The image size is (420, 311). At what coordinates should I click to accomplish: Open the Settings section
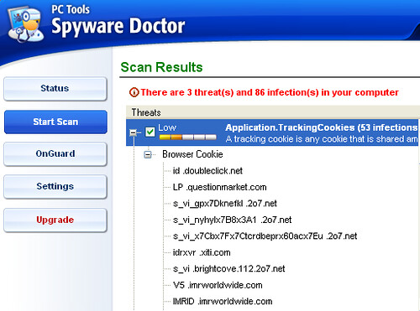point(55,187)
